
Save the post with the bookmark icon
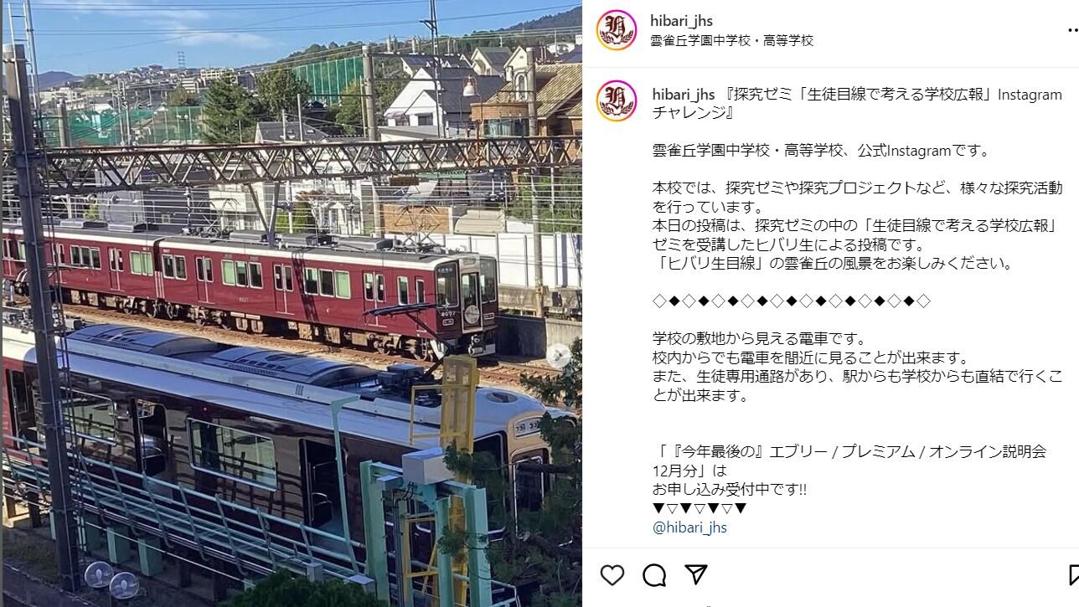pyautogui.click(x=1074, y=574)
